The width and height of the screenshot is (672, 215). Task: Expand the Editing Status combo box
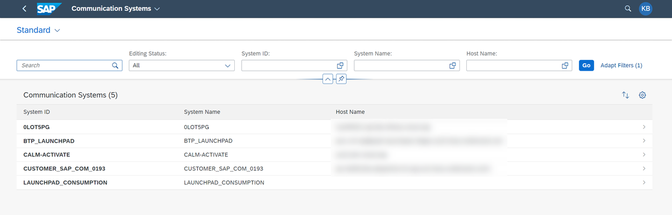pos(228,65)
